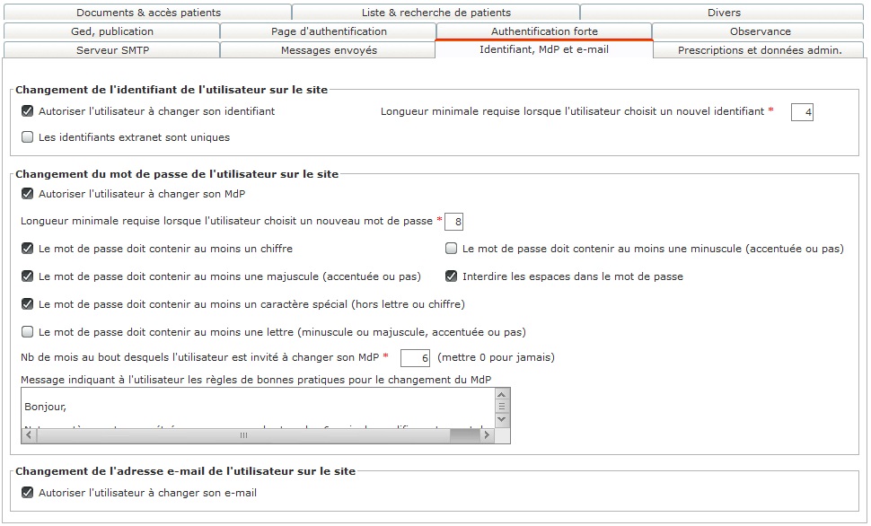Screen dimensions: 871x526
Task: Enable the 'au moins une minuscule' password rule
Action: (451, 249)
